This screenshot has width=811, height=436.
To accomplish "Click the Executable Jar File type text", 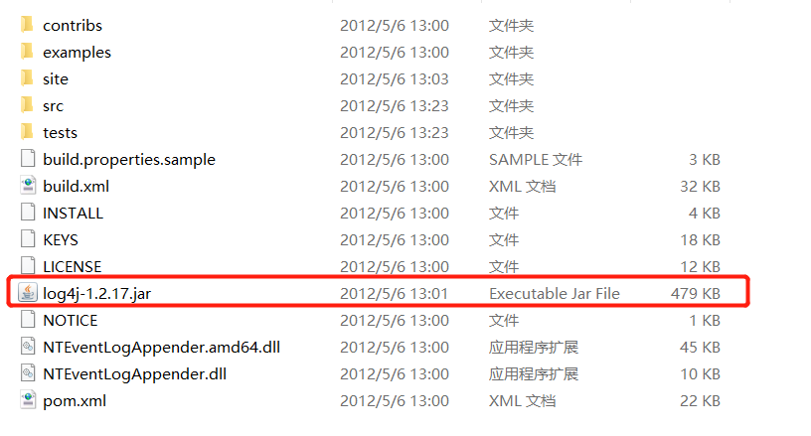I will 555,293.
